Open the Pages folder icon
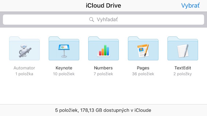 tap(143, 48)
